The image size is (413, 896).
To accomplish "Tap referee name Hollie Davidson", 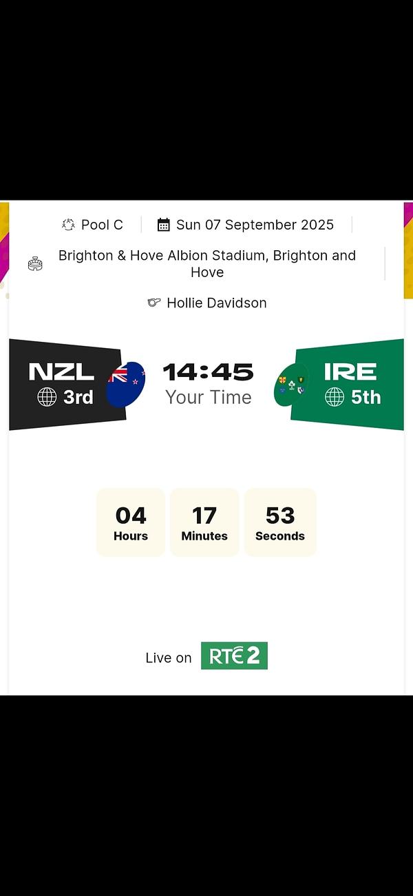I will click(216, 303).
